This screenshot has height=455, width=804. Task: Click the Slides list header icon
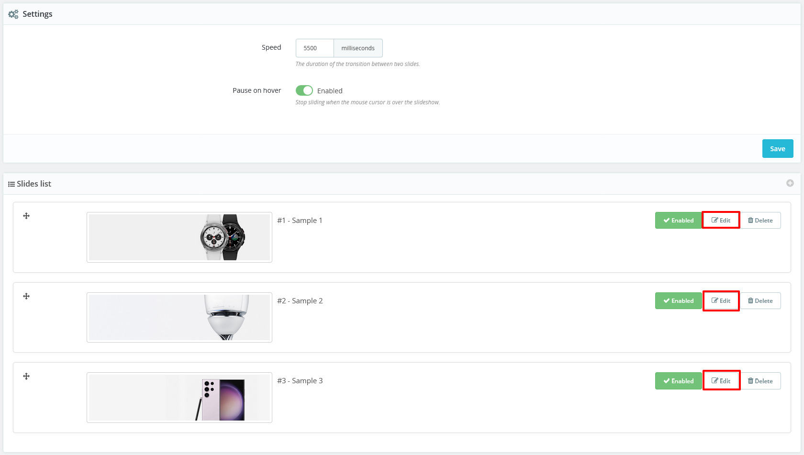click(11, 184)
